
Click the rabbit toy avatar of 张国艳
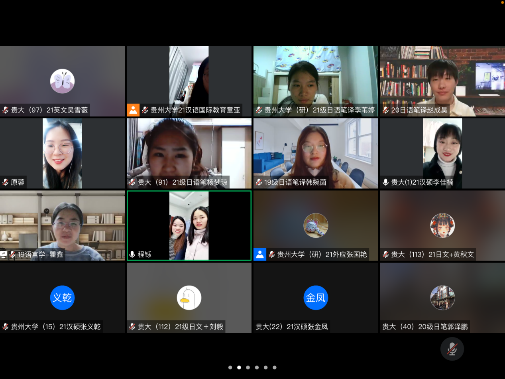pyautogui.click(x=316, y=225)
